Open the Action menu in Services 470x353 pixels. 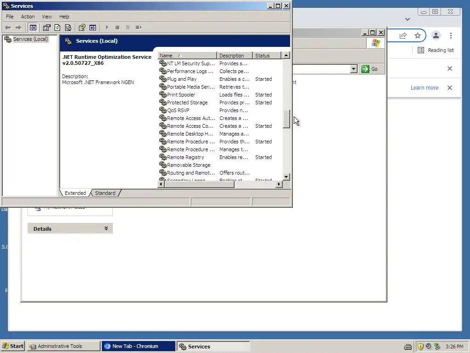(x=28, y=17)
